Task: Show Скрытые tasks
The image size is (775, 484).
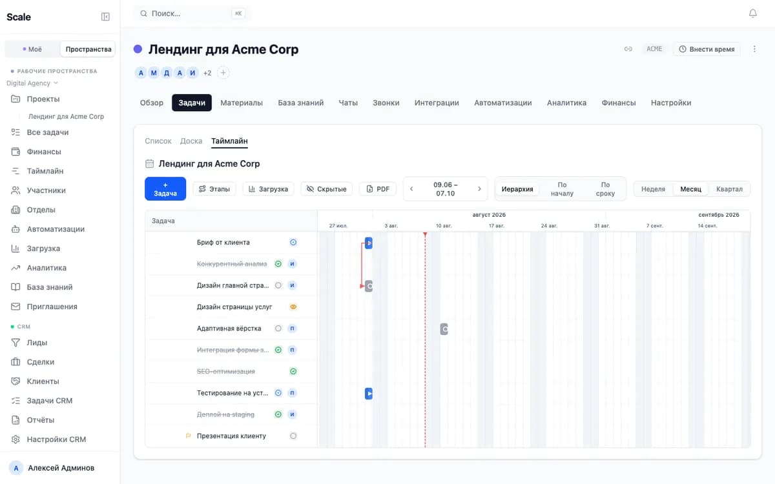Action: (x=327, y=189)
